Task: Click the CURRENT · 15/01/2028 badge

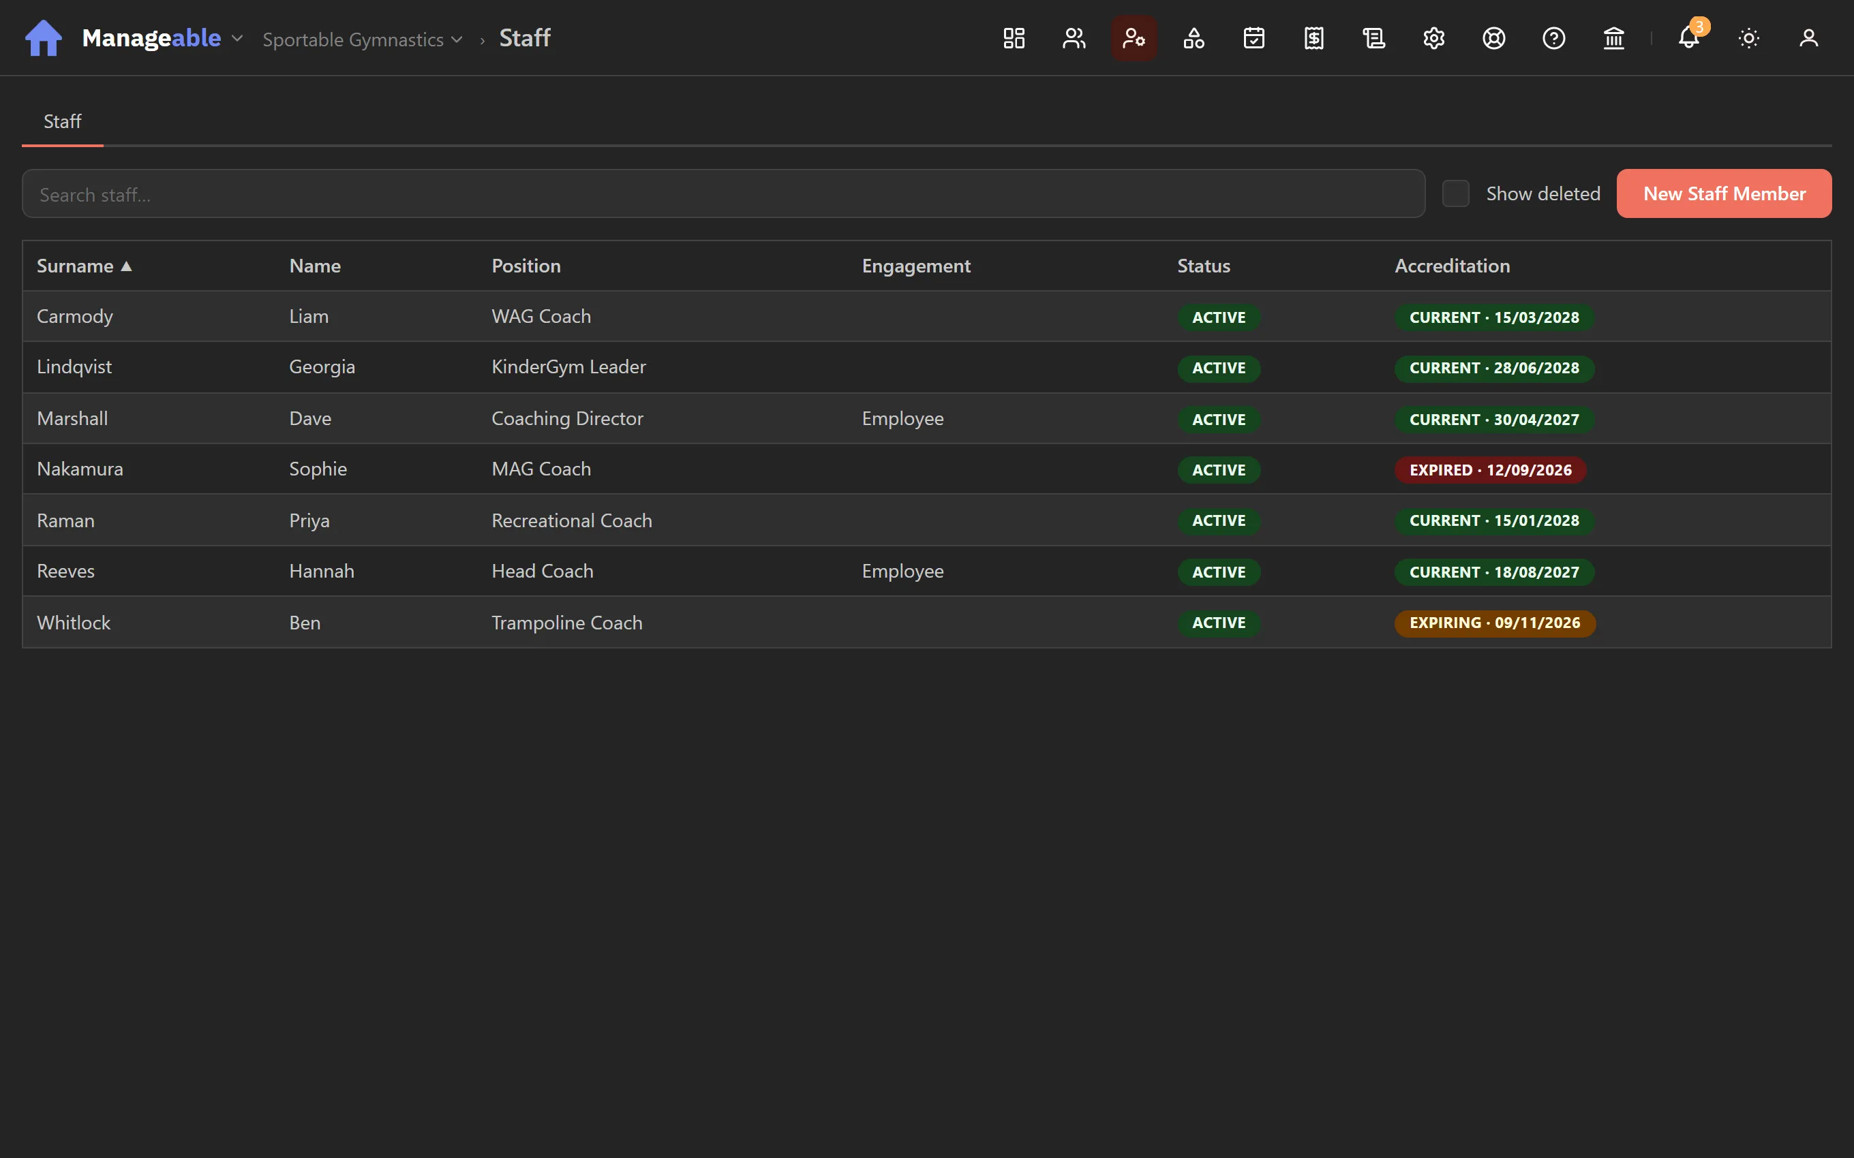Action: (x=1494, y=521)
